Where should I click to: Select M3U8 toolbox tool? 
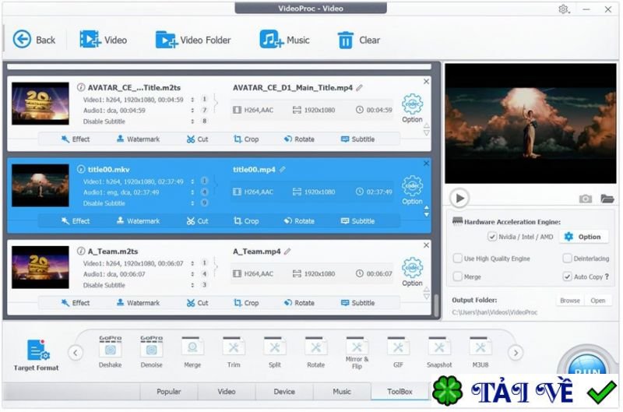pos(480,352)
